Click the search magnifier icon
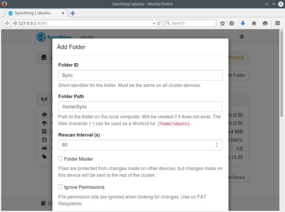The height and width of the screenshot is (212, 285). pos(168,23)
